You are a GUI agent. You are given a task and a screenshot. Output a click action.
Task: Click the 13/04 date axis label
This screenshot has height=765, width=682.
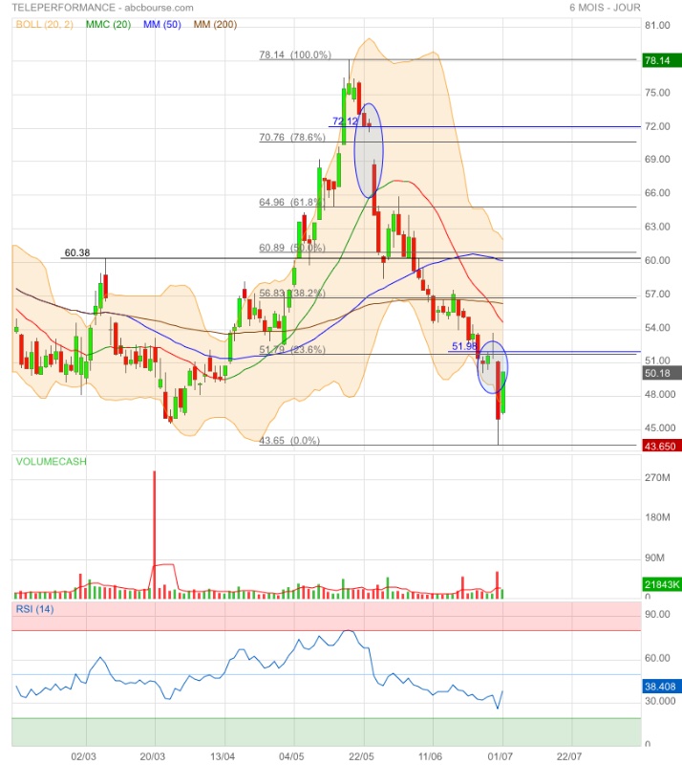(x=223, y=756)
